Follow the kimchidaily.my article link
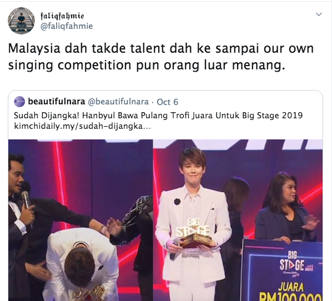This screenshot has width=332, height=301. click(x=82, y=127)
